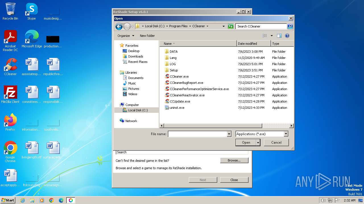This screenshot has height=204, width=364.
Task: Open Documents library
Action: pos(136,78)
